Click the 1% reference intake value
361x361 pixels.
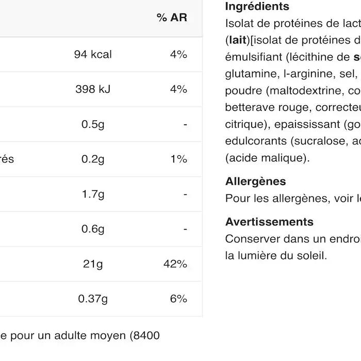178,159
